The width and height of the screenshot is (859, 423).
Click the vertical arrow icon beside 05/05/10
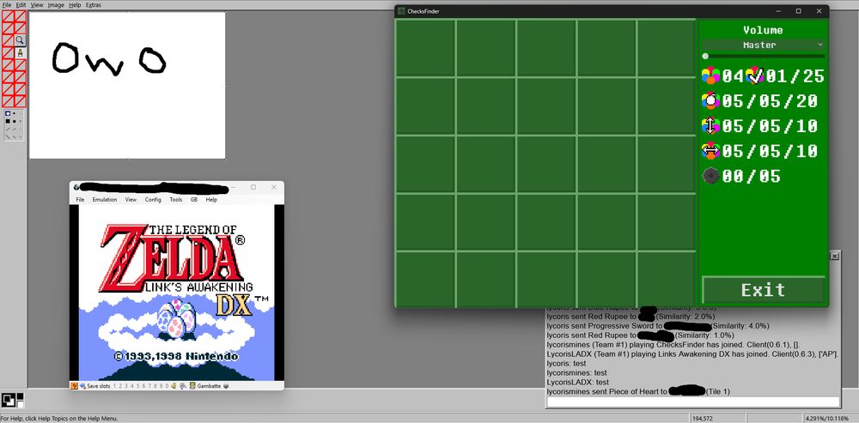710,126
